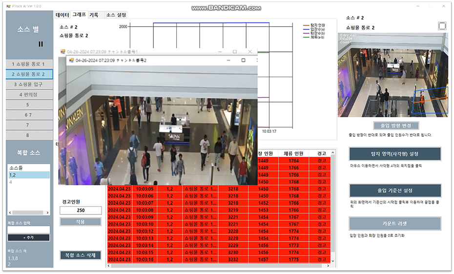Image resolution: width=454 pixels, height=274 pixels.
Task: Click the 출입 기준선 설정 button
Action: [395, 190]
